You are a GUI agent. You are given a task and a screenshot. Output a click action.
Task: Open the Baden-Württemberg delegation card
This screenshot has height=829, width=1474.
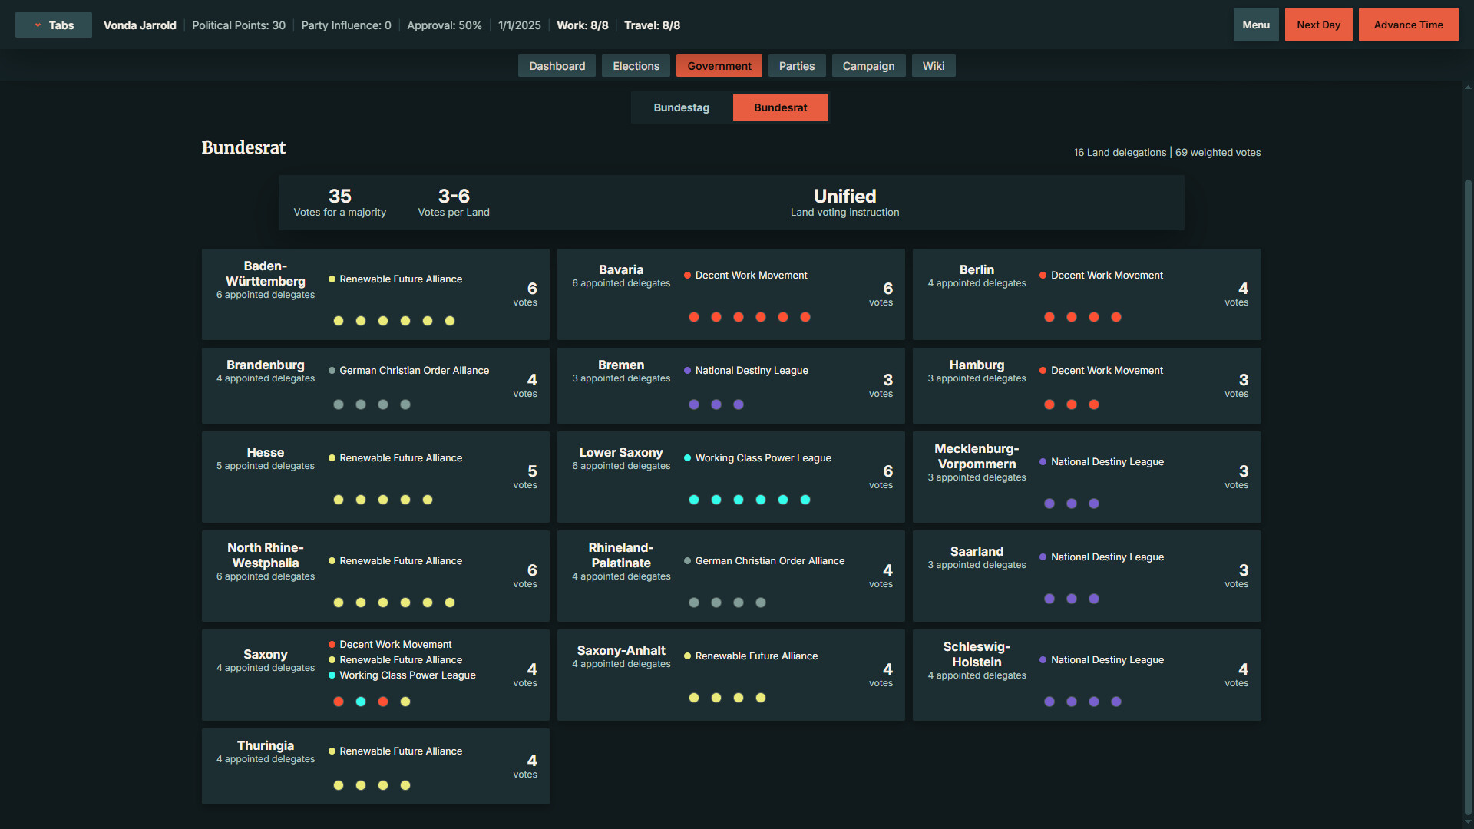coord(375,294)
